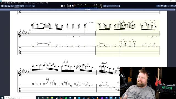Adjust the tuner stepper arrows
Screen dimensions: 176x99
[119, 6]
